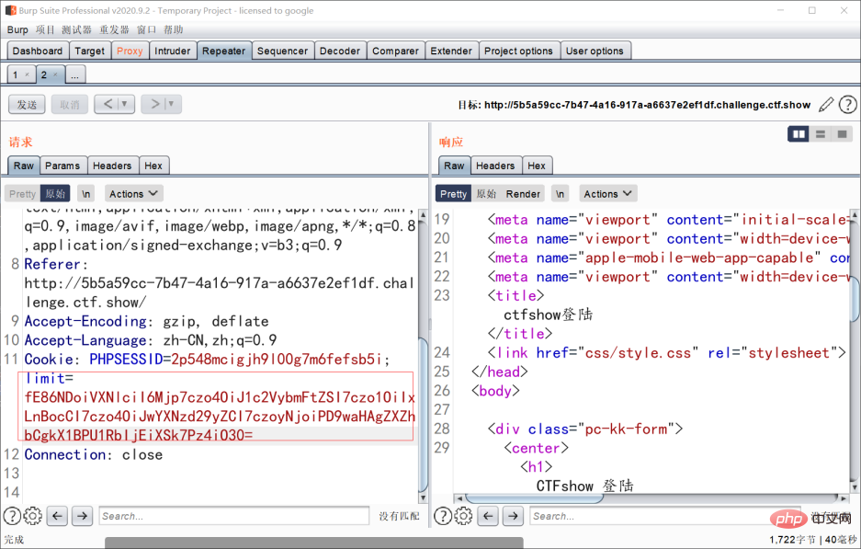Switch to side-by-side split layout
Viewport: 861px width, 549px height.
pos(799,134)
